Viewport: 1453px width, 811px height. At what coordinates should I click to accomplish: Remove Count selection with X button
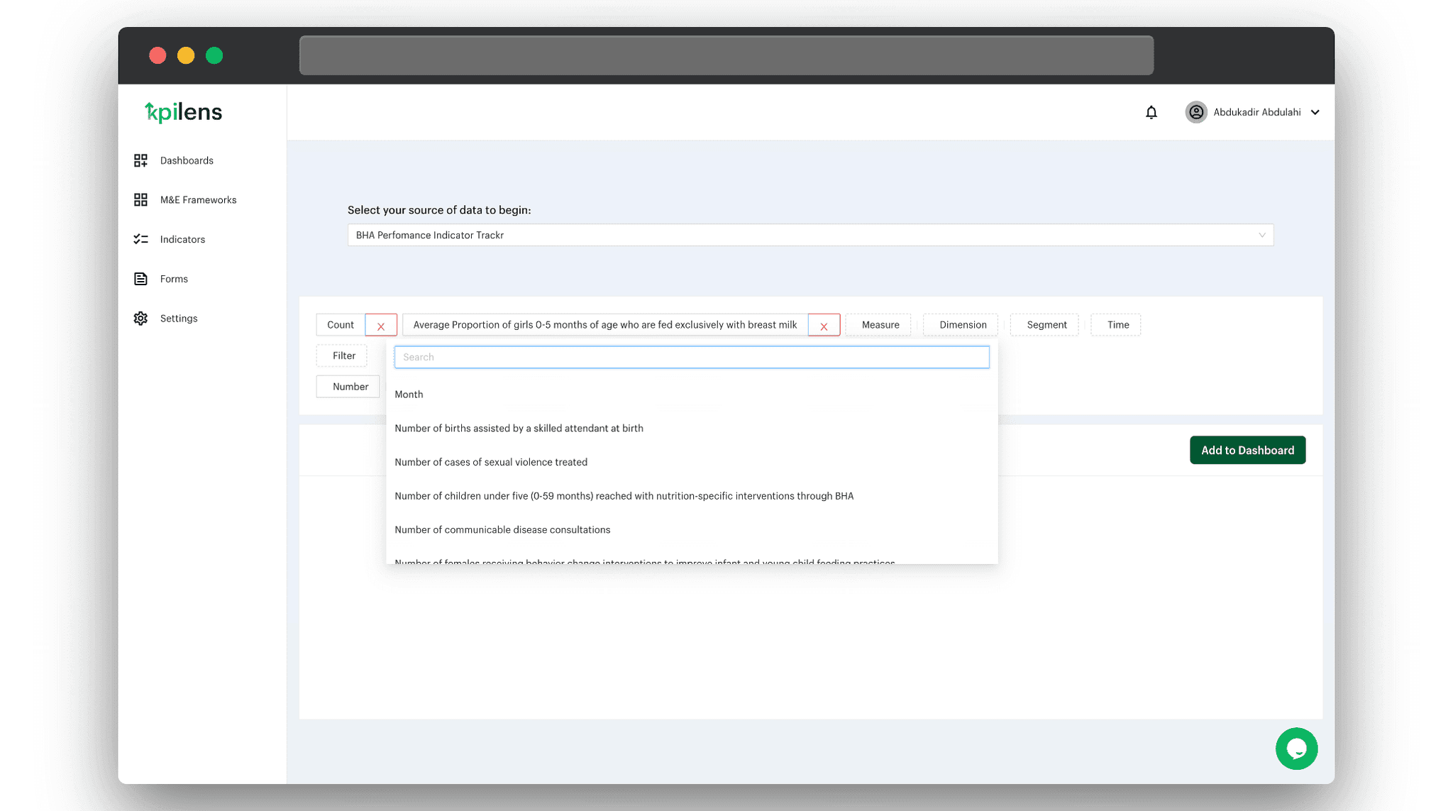[380, 325]
